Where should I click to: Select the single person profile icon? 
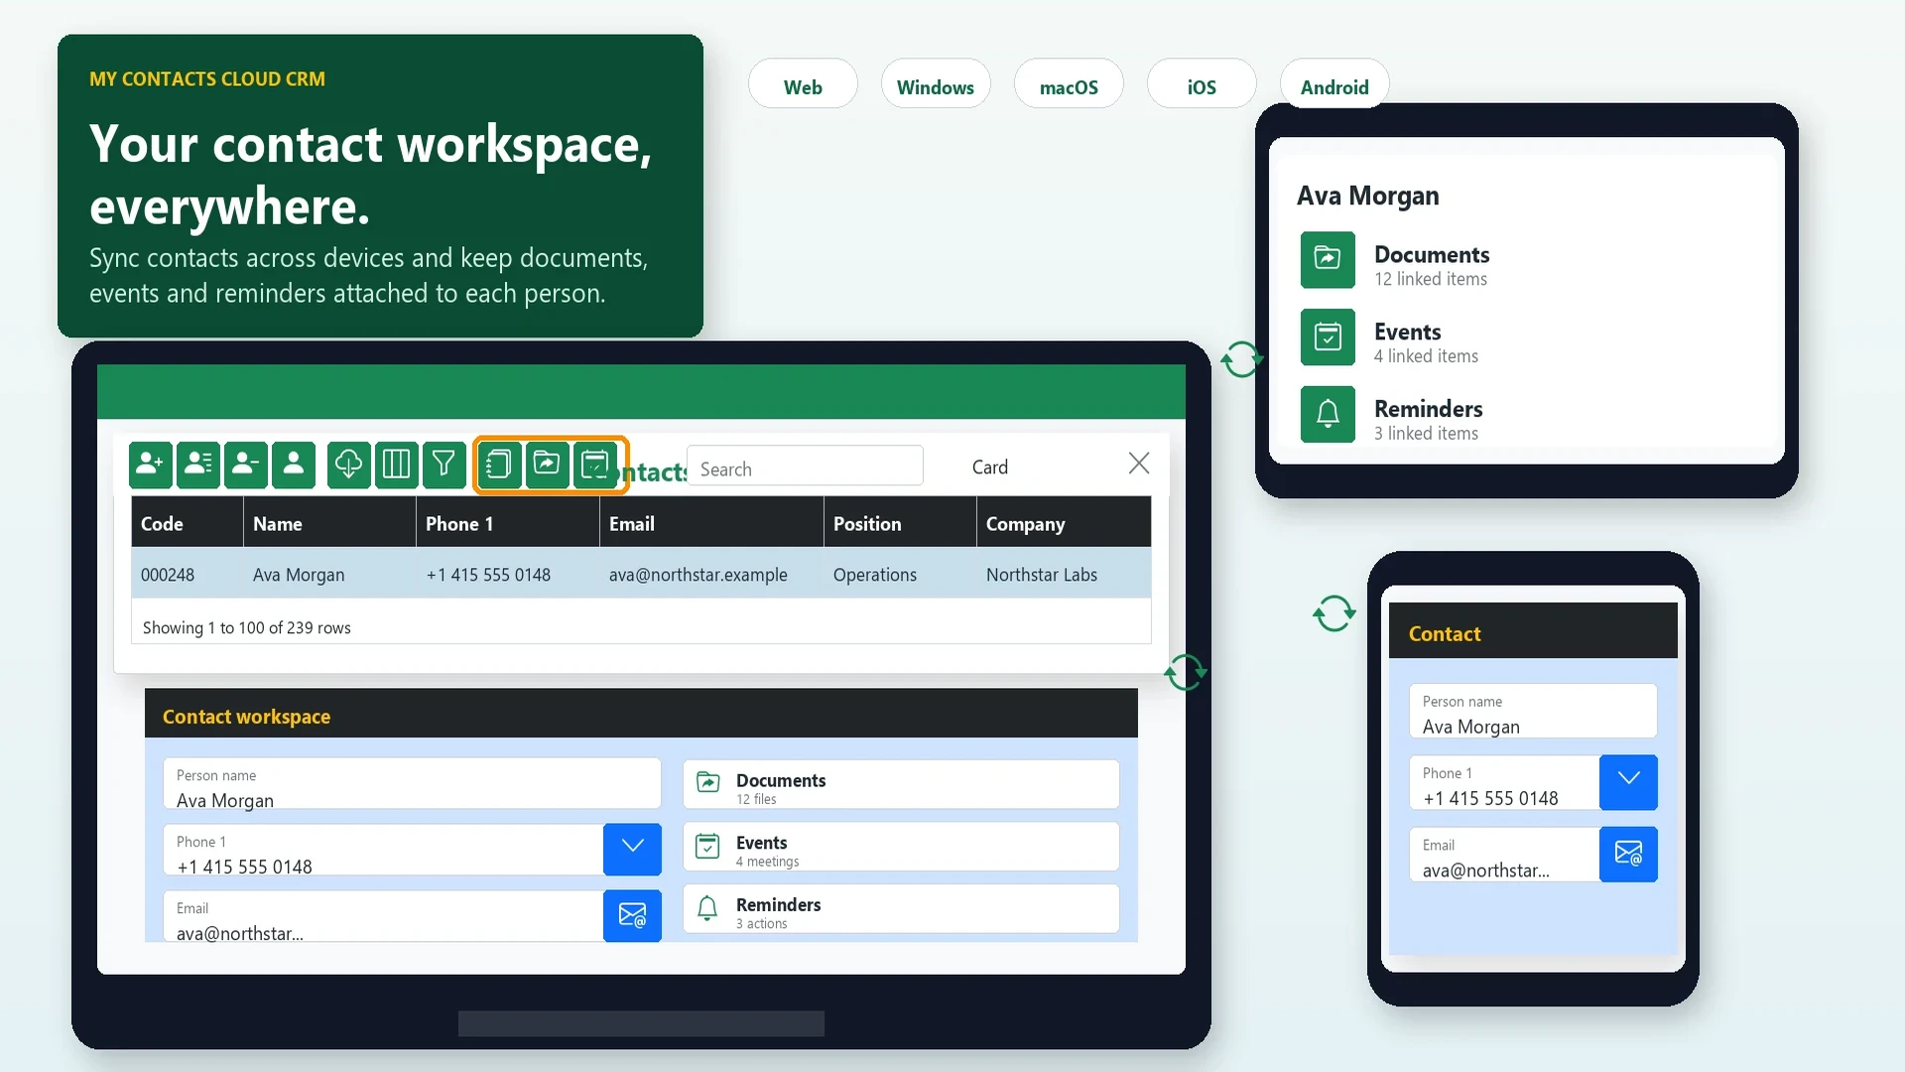[294, 464]
